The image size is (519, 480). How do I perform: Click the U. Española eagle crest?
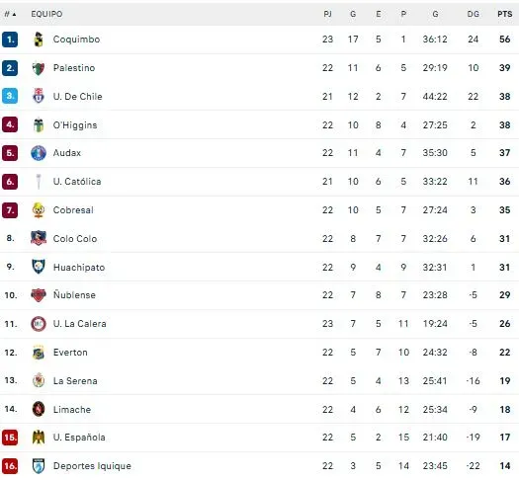click(x=39, y=437)
